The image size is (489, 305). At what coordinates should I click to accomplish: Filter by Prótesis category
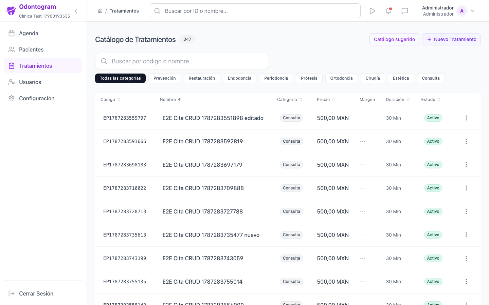(x=309, y=78)
